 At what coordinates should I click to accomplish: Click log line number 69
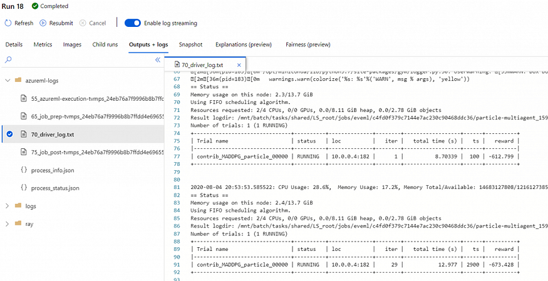tap(176, 95)
